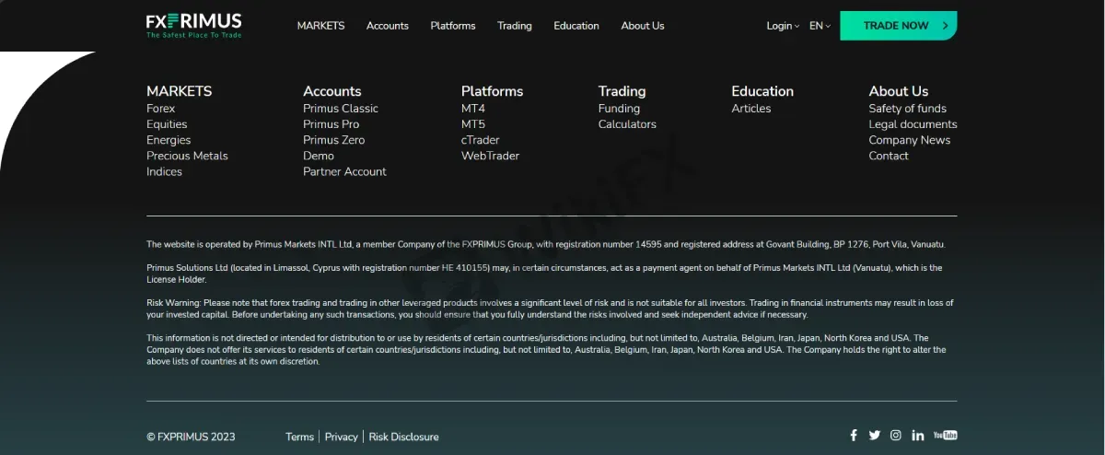Screen dimensions: 1105x455
Task: Select the Primus Zero account link
Action: 333,140
